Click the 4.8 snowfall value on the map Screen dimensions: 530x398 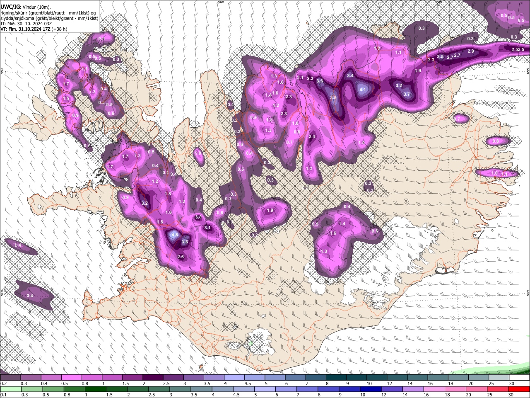click(x=174, y=235)
